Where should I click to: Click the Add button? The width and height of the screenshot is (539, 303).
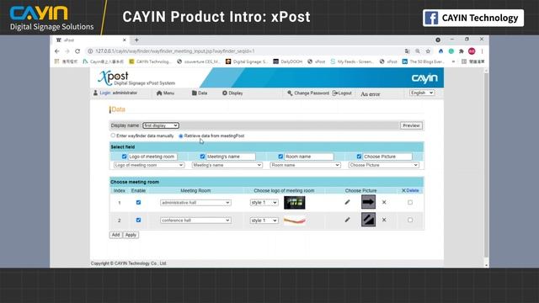pos(116,235)
